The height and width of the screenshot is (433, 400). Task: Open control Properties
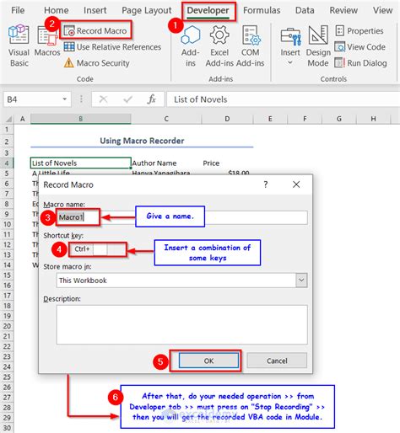(x=359, y=30)
